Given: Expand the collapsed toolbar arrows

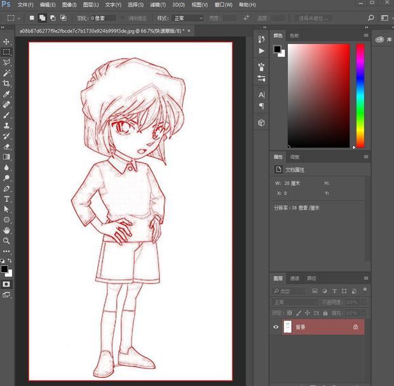Looking at the screenshot, I should [3, 27].
